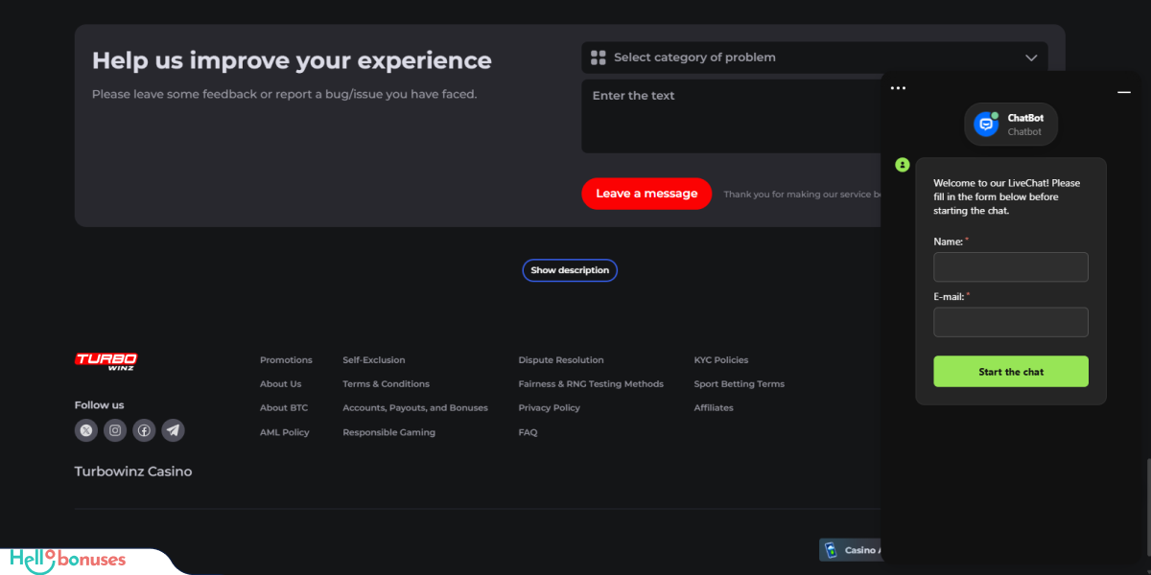This screenshot has width=1151, height=575.
Task: Expand the problem category dropdown arrow
Action: [x=1031, y=57]
